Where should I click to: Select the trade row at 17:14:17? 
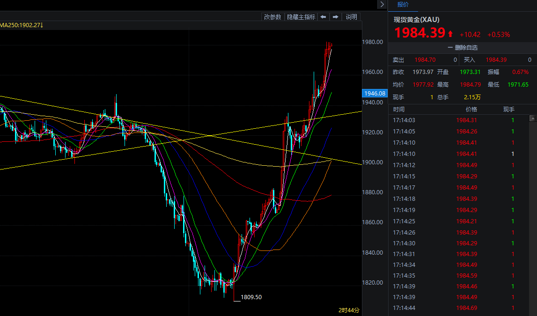coord(459,188)
